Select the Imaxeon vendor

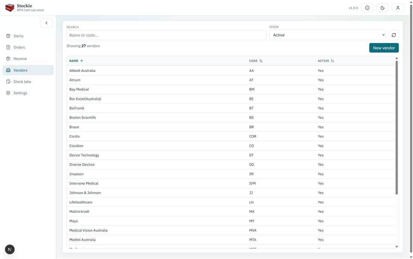tap(76, 174)
